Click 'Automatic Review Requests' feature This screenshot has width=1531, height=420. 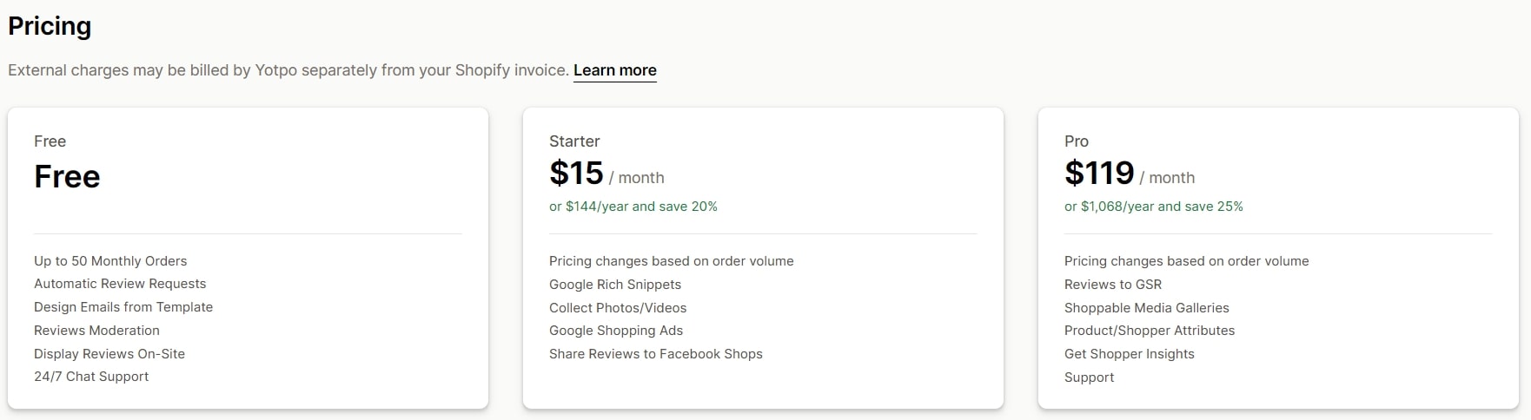[x=120, y=284]
